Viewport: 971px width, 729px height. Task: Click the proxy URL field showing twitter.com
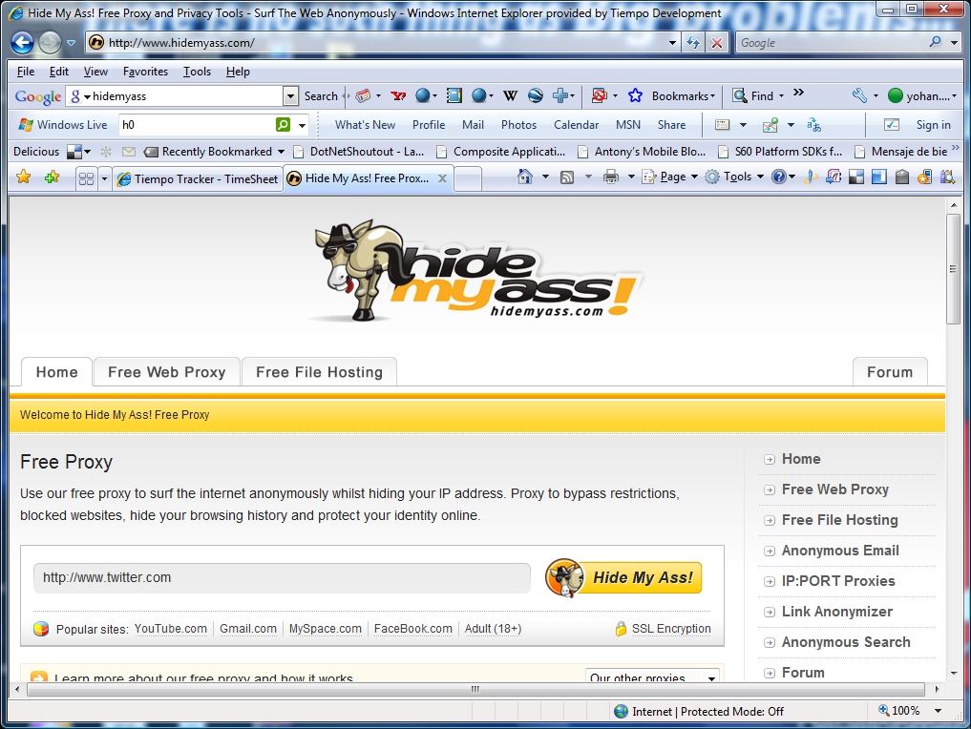[x=282, y=578]
